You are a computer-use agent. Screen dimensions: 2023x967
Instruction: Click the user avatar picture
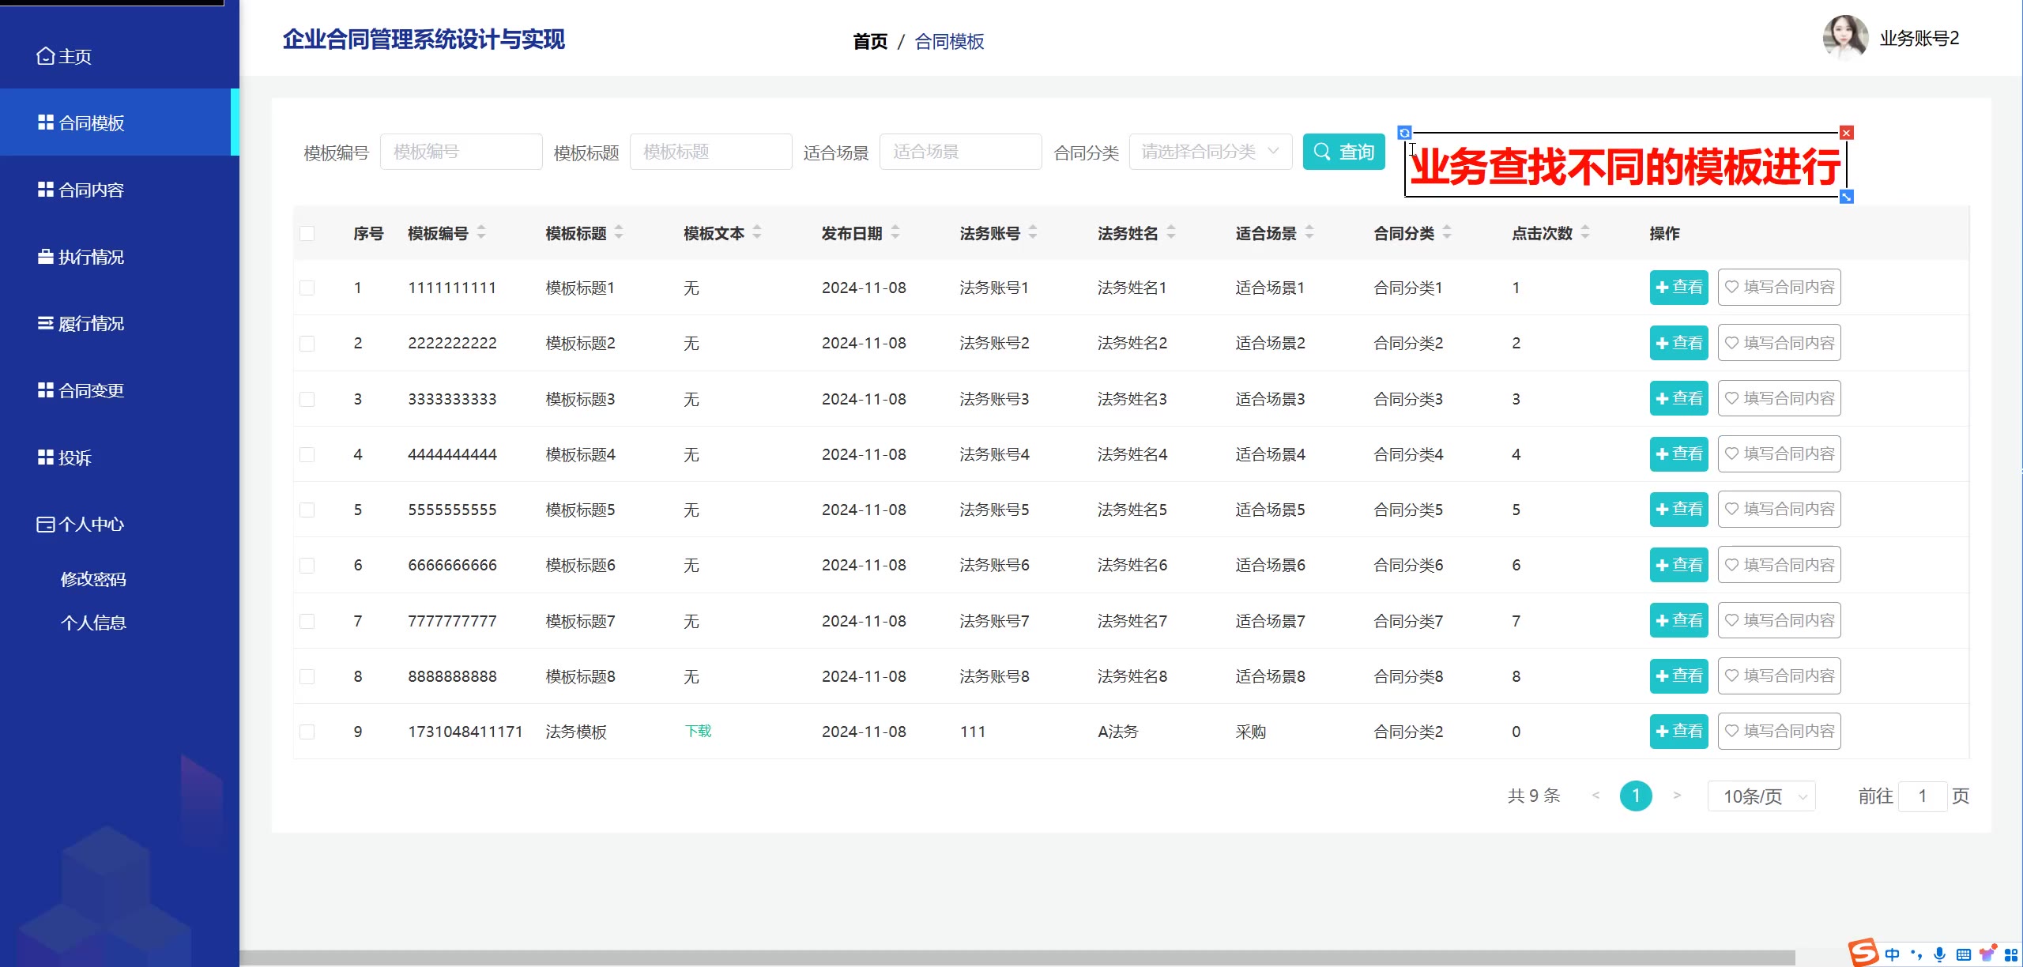pos(1844,38)
